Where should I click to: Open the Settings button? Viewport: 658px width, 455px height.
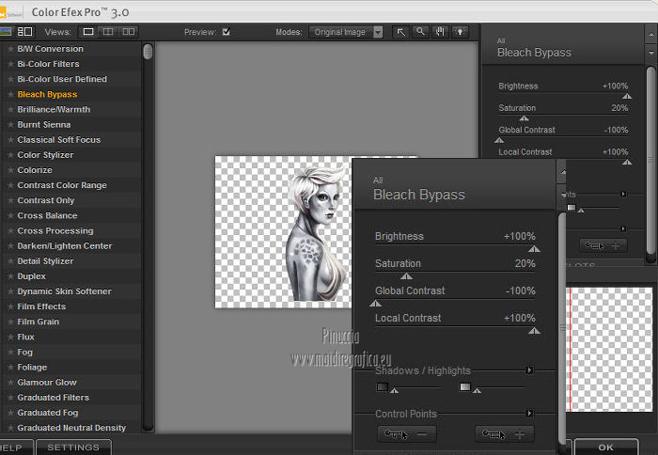[x=73, y=447]
